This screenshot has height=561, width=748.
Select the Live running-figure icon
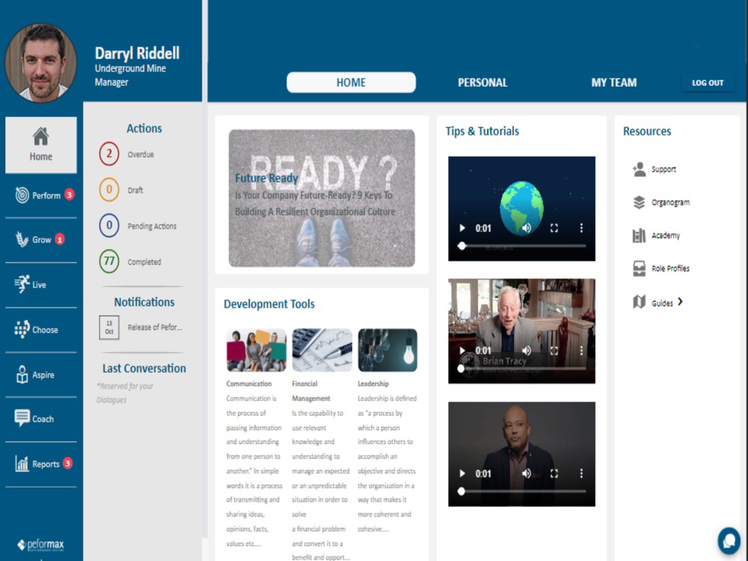[22, 284]
